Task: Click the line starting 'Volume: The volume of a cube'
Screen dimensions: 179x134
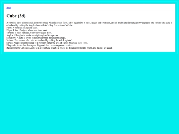Action: [x=40, y=40]
